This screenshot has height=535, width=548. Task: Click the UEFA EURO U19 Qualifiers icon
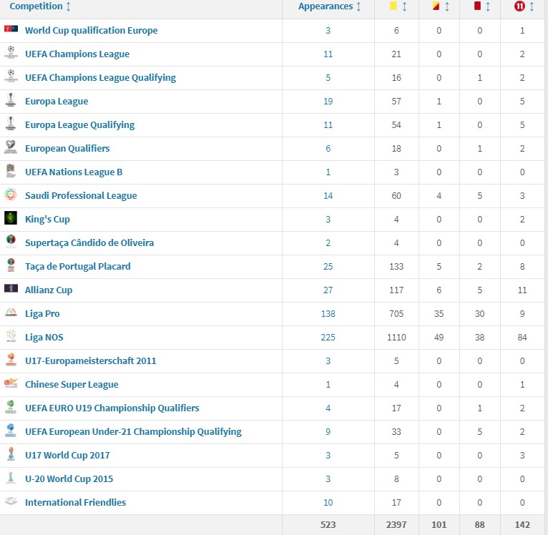(x=11, y=407)
